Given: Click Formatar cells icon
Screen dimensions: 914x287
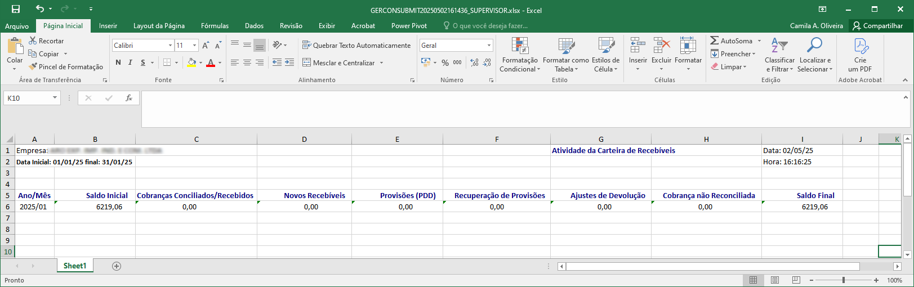Looking at the screenshot, I should coord(688,46).
